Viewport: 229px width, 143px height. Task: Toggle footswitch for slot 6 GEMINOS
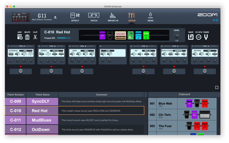pos(174,71)
